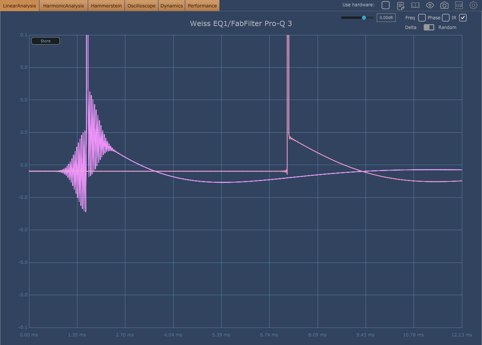Open settings with the gear icon
The width and height of the screenshot is (482, 345).
coord(473,5)
